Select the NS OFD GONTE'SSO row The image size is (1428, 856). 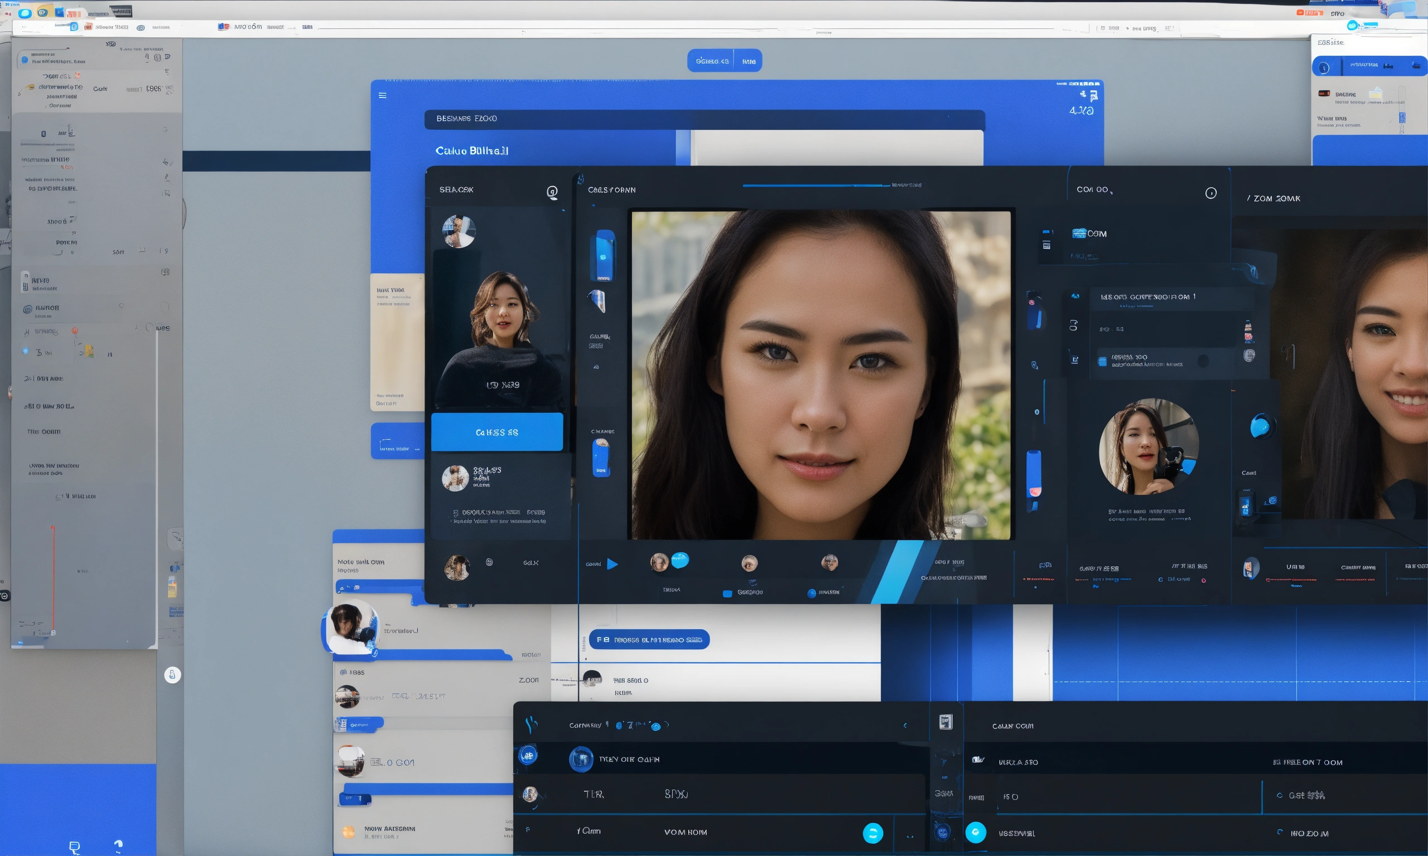[1171, 299]
